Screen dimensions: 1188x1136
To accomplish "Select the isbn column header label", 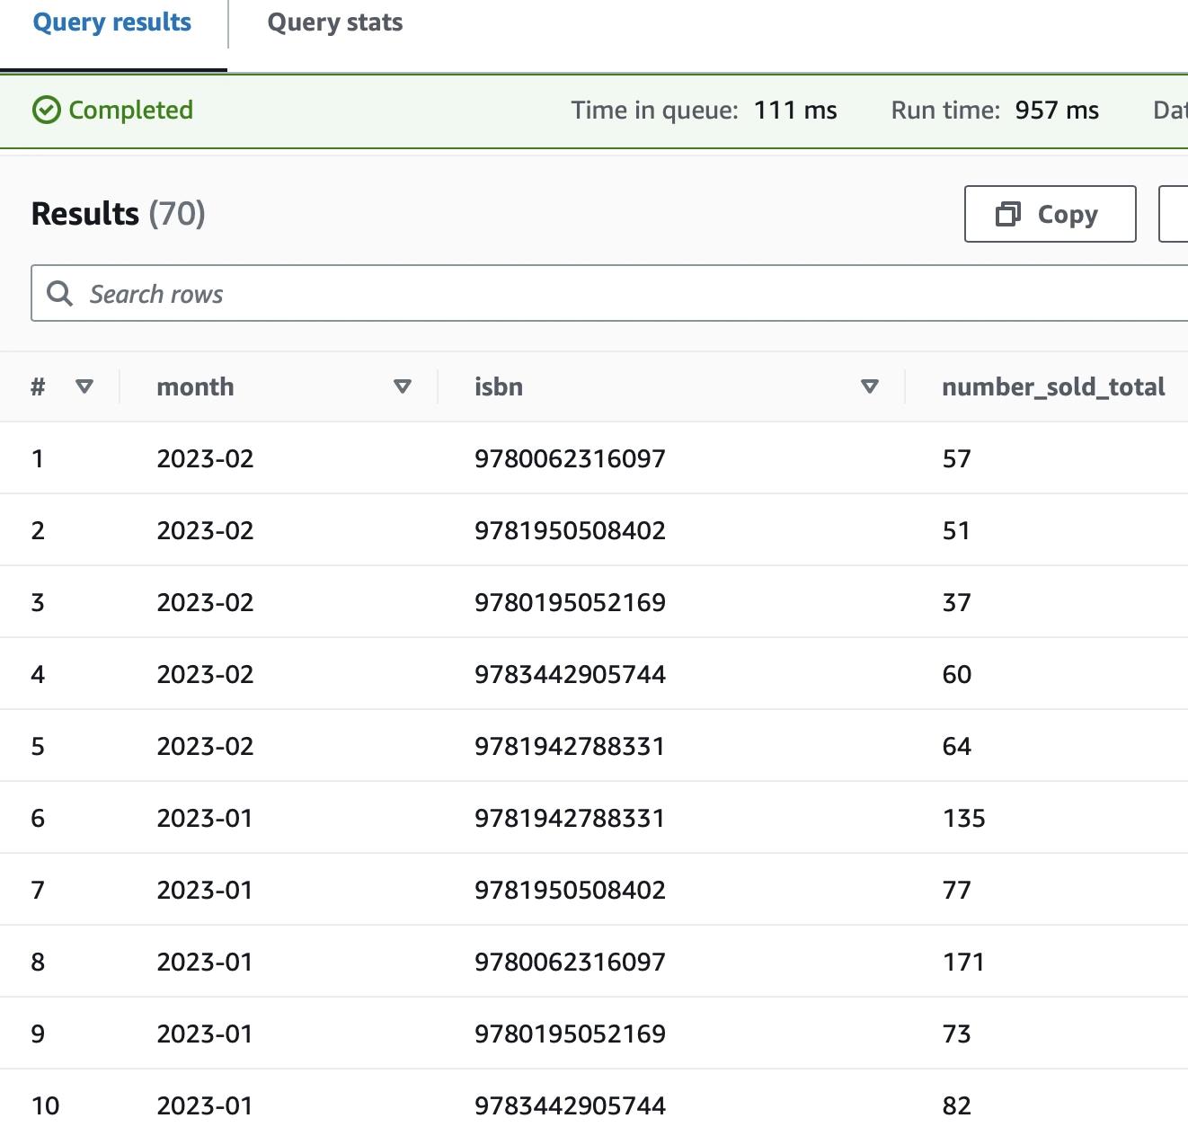I will coord(499,387).
